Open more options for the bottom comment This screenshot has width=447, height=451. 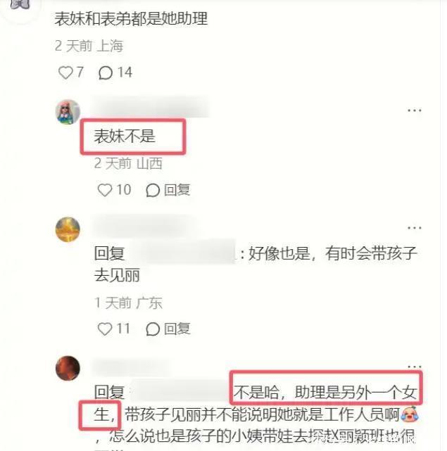click(x=414, y=367)
